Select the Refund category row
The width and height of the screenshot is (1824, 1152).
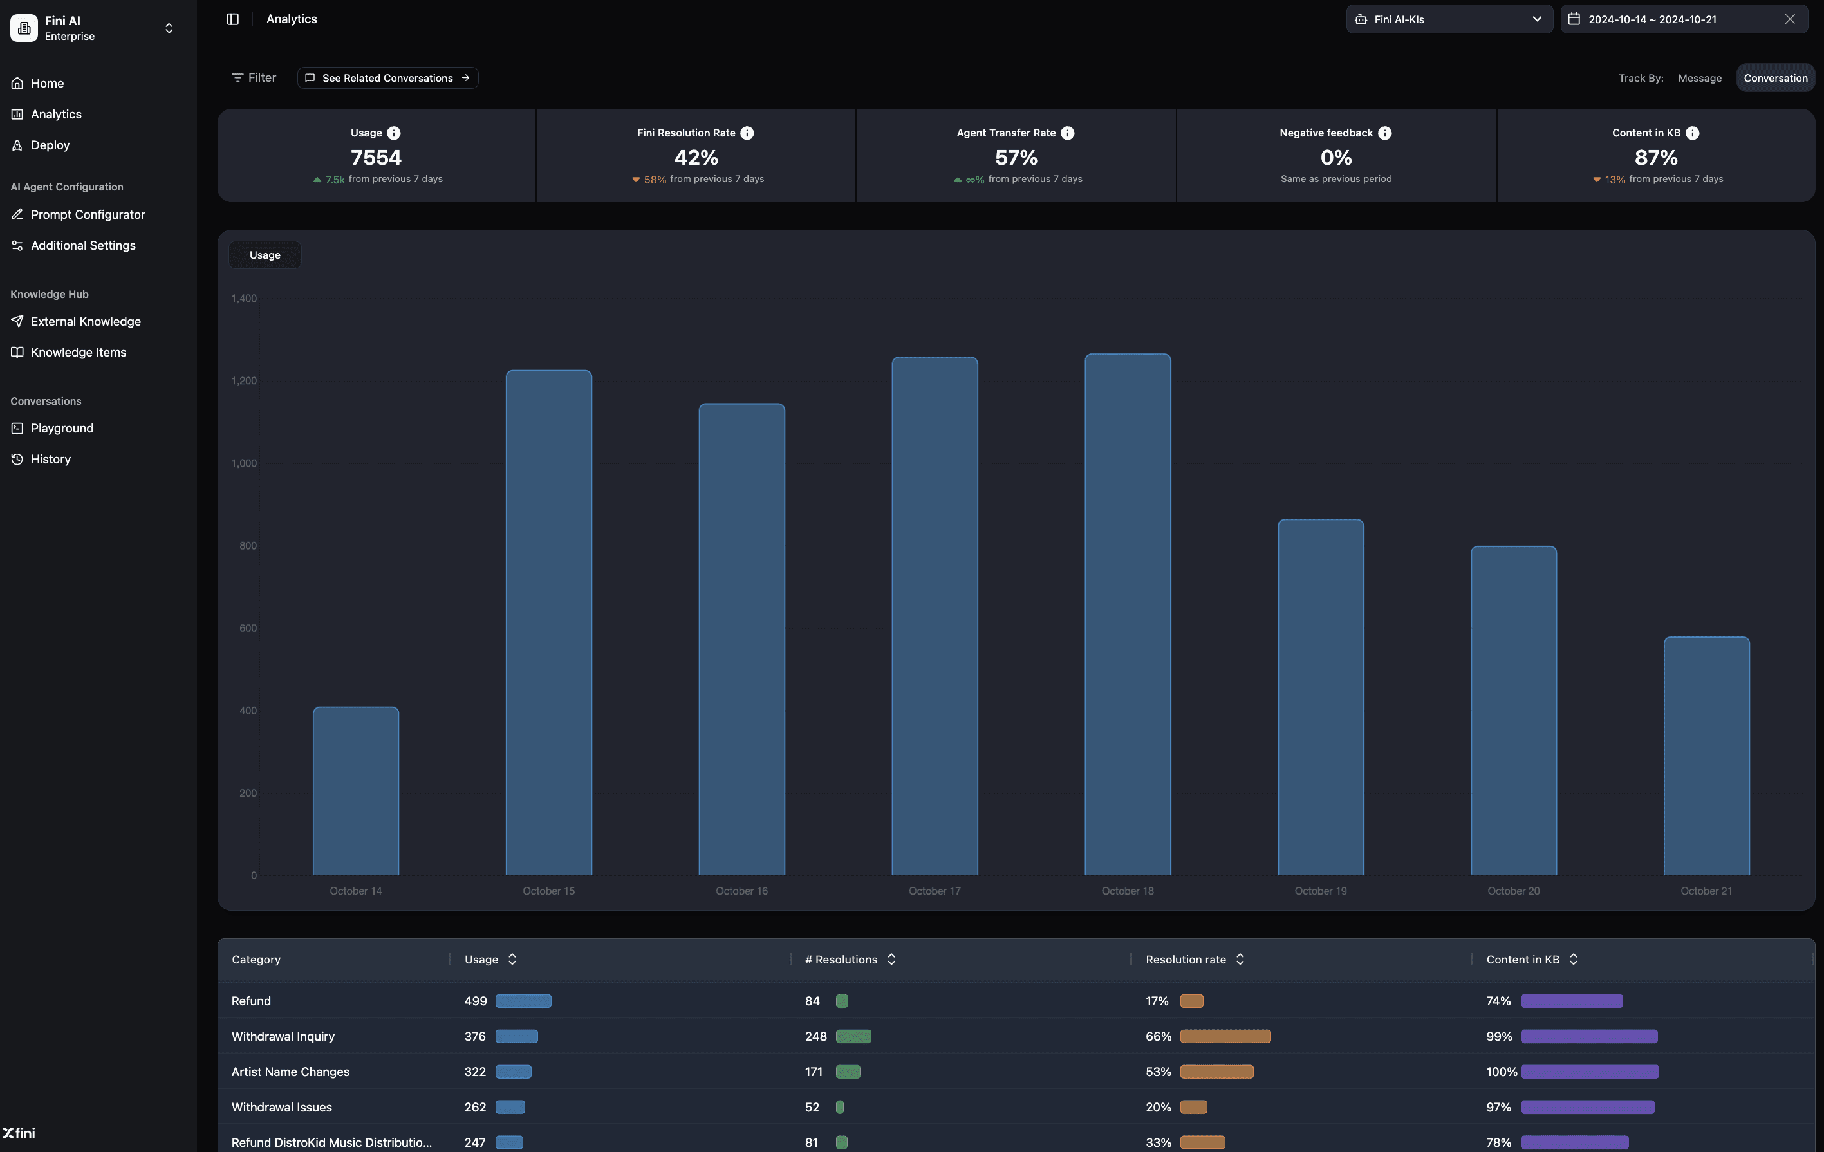coord(1016,1001)
